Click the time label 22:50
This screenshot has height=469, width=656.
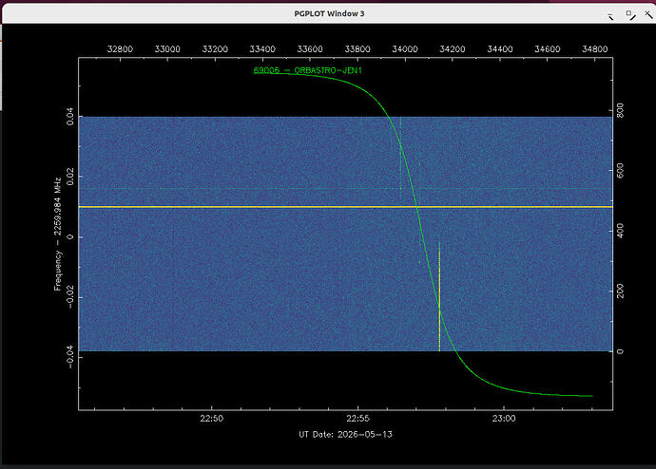212,419
